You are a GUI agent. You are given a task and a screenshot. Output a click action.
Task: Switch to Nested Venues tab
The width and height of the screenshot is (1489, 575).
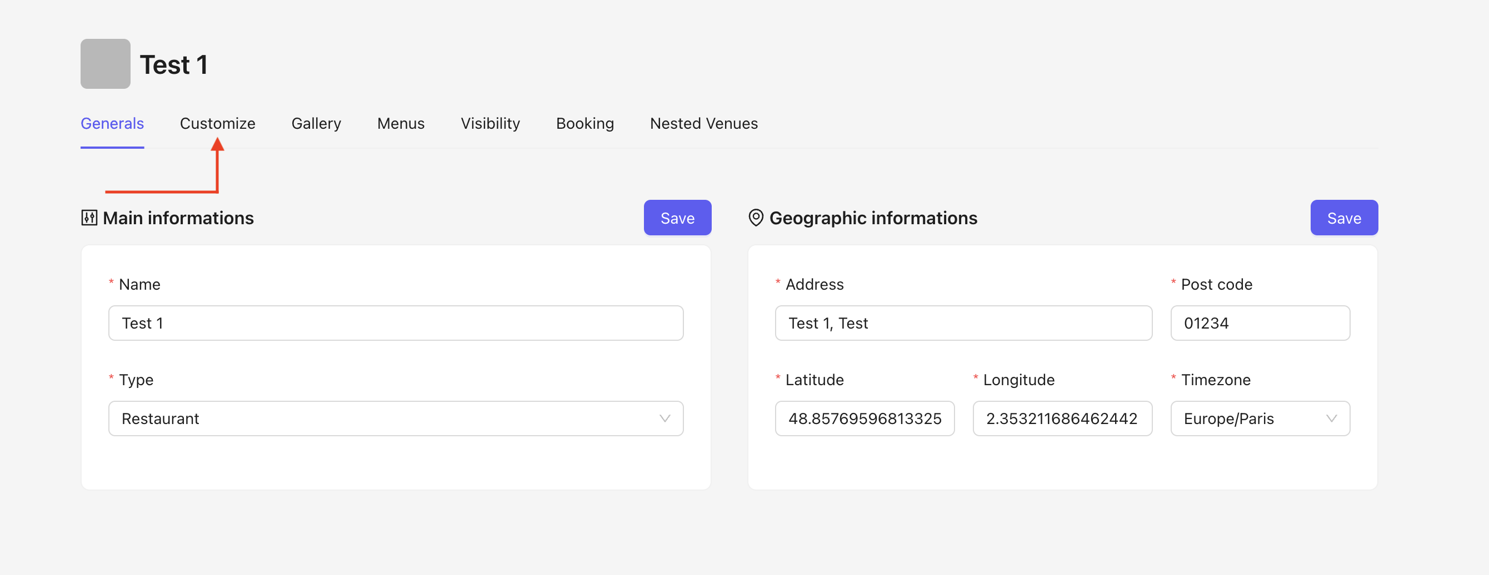point(703,124)
